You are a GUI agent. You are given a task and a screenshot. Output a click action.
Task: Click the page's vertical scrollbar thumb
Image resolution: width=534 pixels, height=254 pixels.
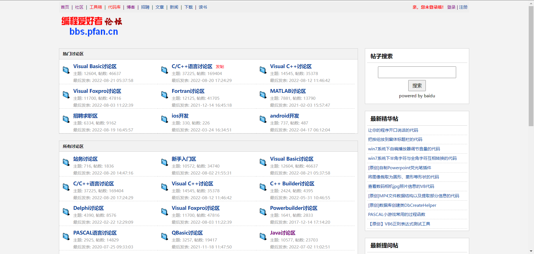(x=531, y=66)
